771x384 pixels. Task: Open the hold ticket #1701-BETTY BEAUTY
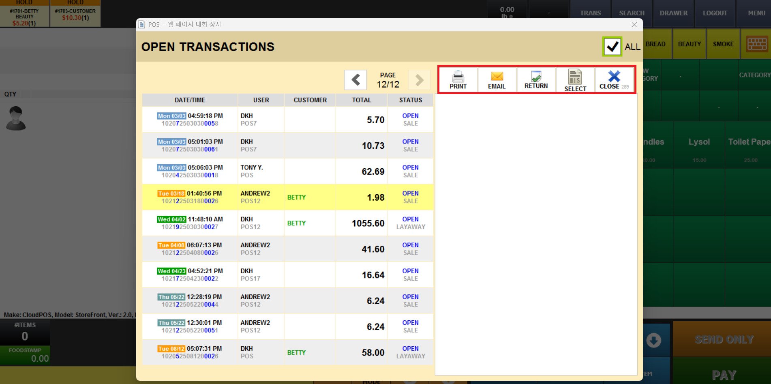(x=24, y=17)
